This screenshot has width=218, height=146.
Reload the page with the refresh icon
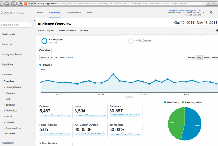coord(204,4)
